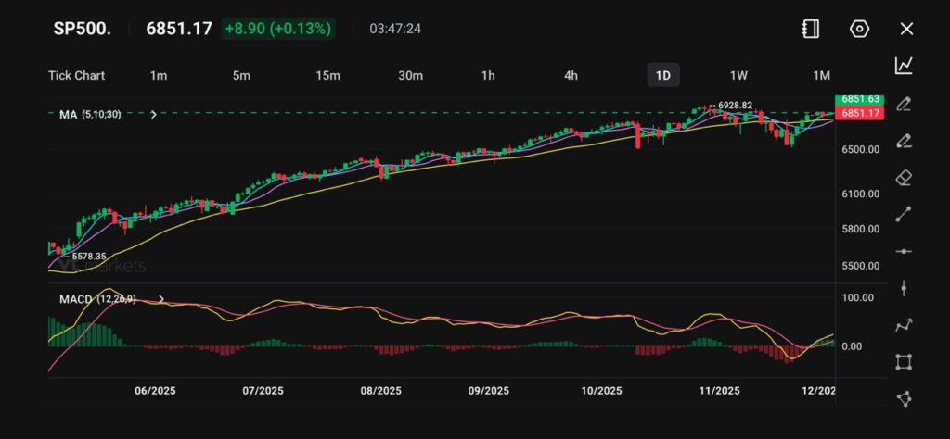
Task: Select the zigzag polyline arrow tool
Action: click(904, 325)
